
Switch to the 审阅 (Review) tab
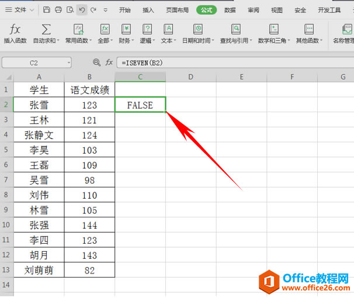tap(254, 10)
